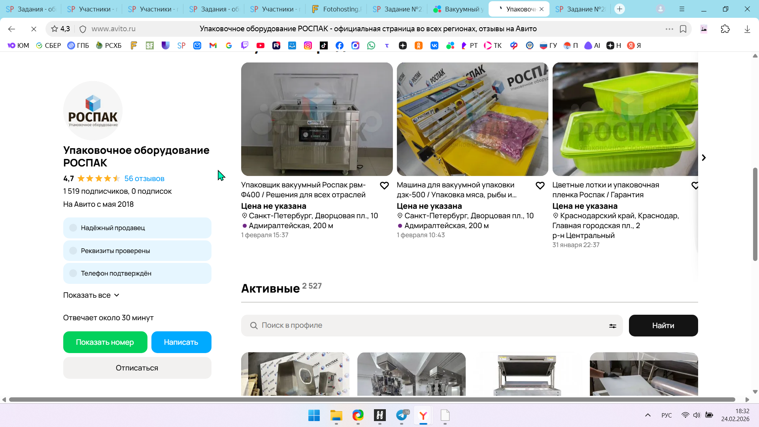The width and height of the screenshot is (759, 427).
Task: Stop page loading with X button
Action: pos(34,29)
